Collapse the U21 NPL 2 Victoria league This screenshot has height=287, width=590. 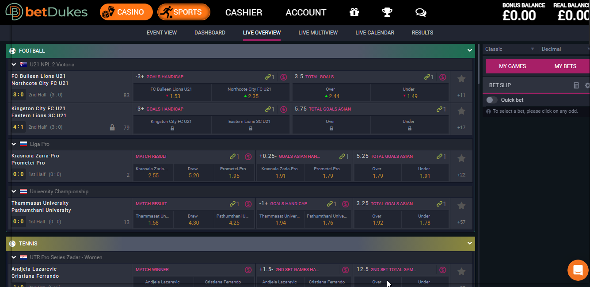tap(14, 65)
